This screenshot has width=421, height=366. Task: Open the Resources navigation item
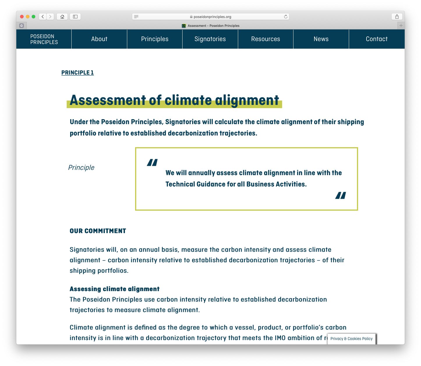pos(266,39)
